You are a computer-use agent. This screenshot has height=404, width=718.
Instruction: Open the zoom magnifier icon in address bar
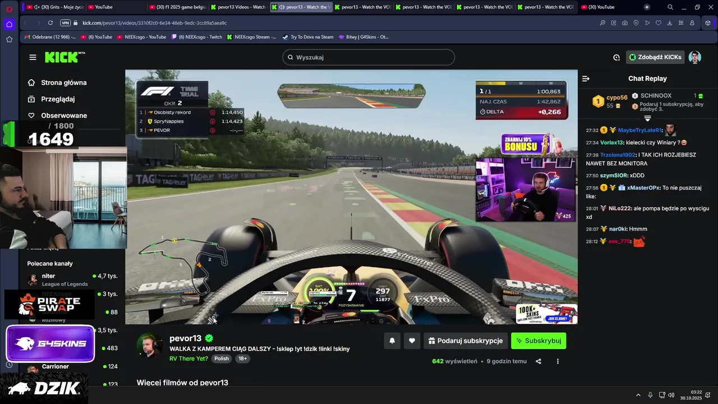point(602,23)
